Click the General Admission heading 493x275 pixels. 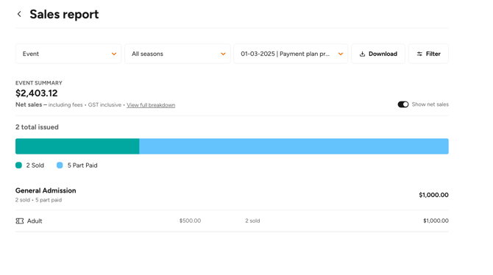(x=46, y=190)
